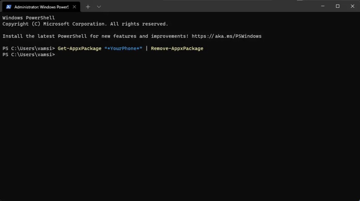Click the "*YourPhone*" string argument
The image size is (360, 201).
[x=123, y=49]
